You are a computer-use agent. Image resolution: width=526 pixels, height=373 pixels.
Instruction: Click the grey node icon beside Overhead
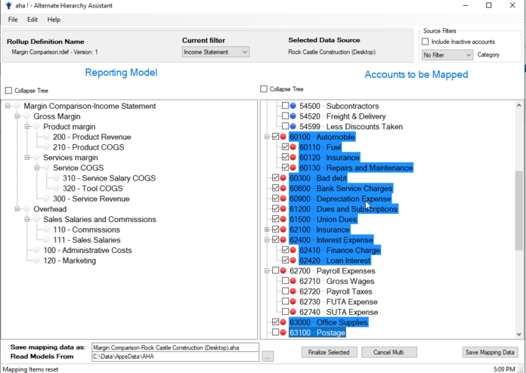(x=27, y=209)
